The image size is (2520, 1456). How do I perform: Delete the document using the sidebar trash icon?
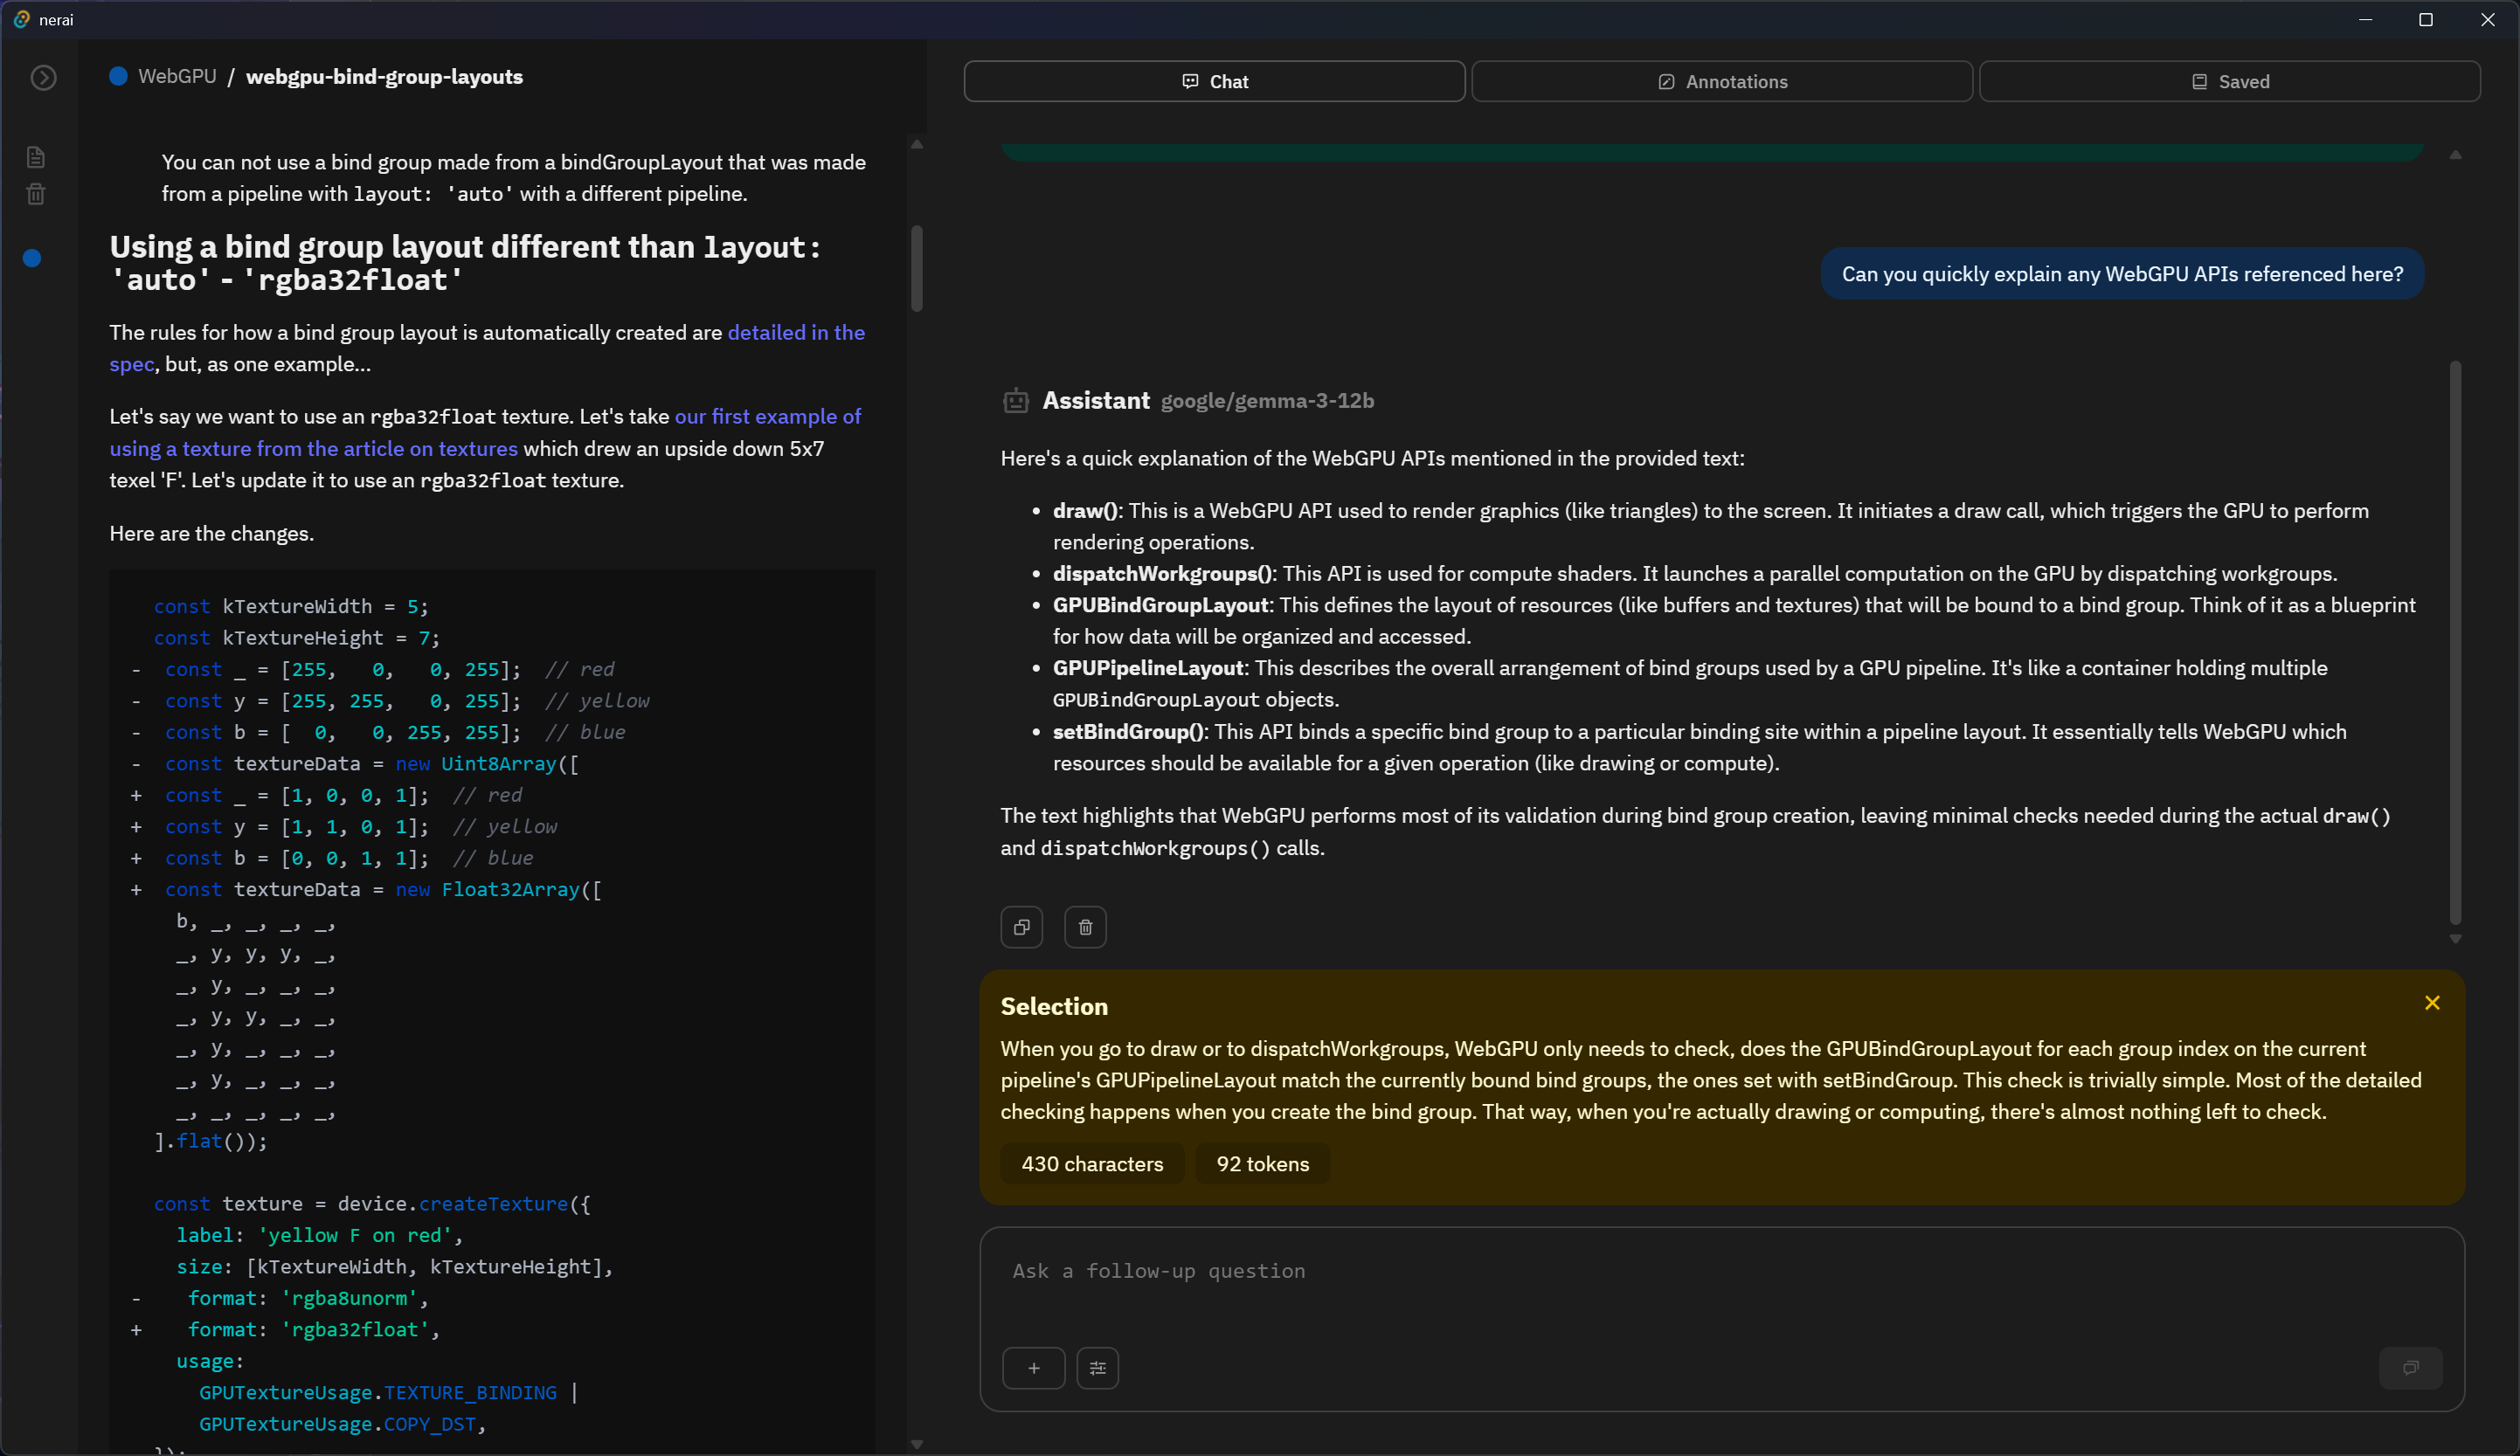coord(35,194)
